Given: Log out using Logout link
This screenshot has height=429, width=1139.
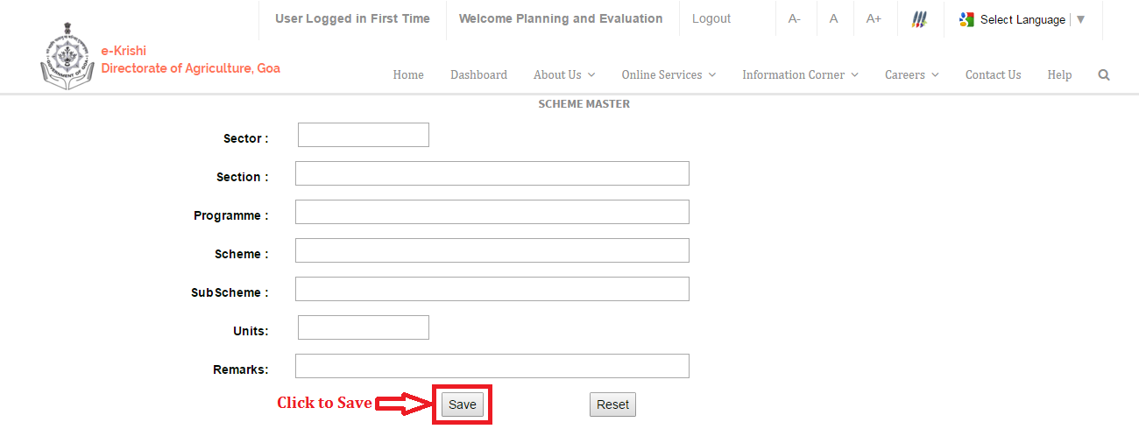Looking at the screenshot, I should (x=711, y=19).
